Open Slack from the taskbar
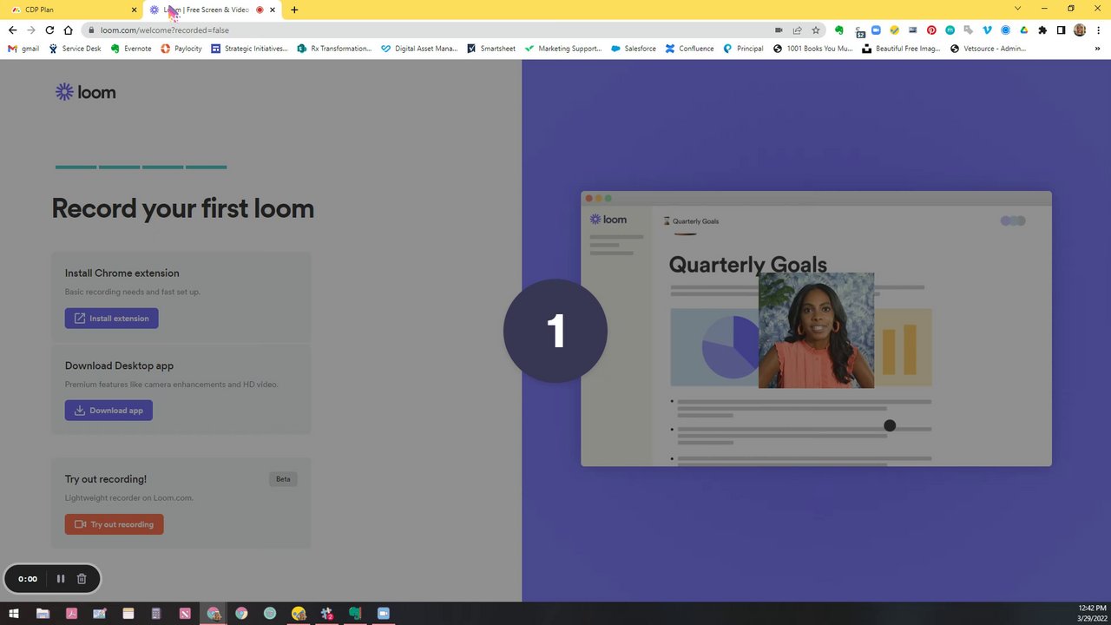Viewport: 1111px width, 625px height. 326,614
